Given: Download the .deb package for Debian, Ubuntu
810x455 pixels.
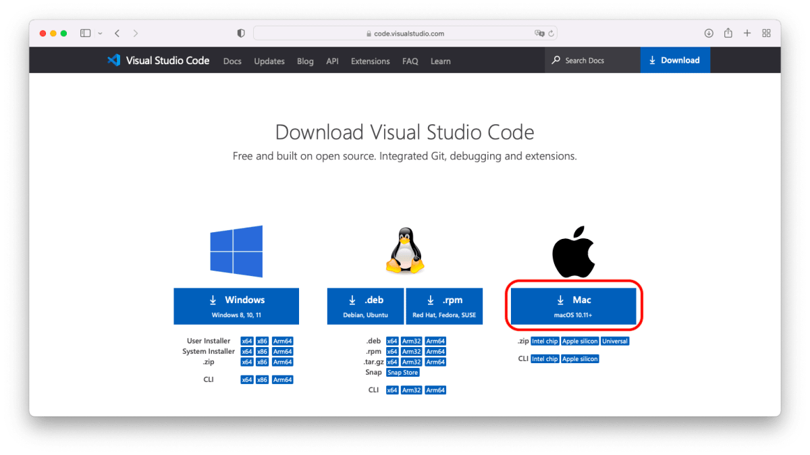Looking at the screenshot, I should tap(365, 306).
